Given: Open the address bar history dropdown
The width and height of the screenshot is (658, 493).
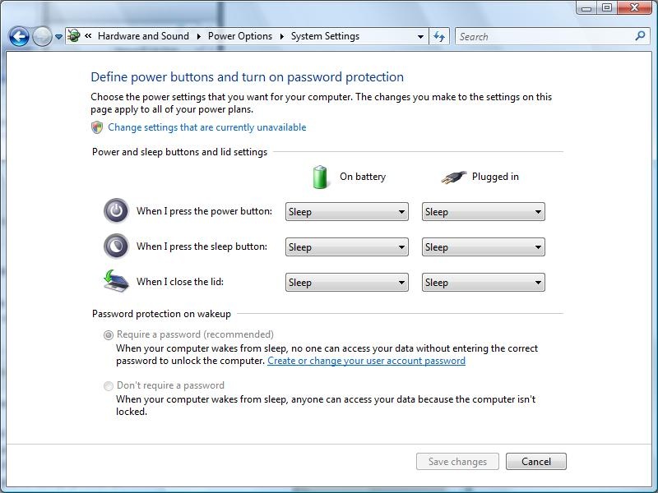Looking at the screenshot, I should tap(420, 37).
